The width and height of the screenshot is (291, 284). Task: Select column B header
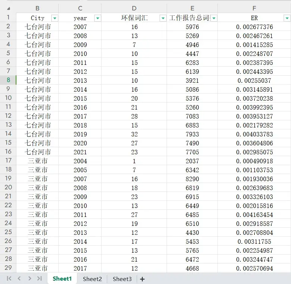(x=37, y=8)
